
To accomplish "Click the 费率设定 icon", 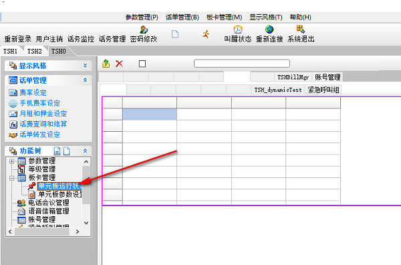I will [x=13, y=92].
